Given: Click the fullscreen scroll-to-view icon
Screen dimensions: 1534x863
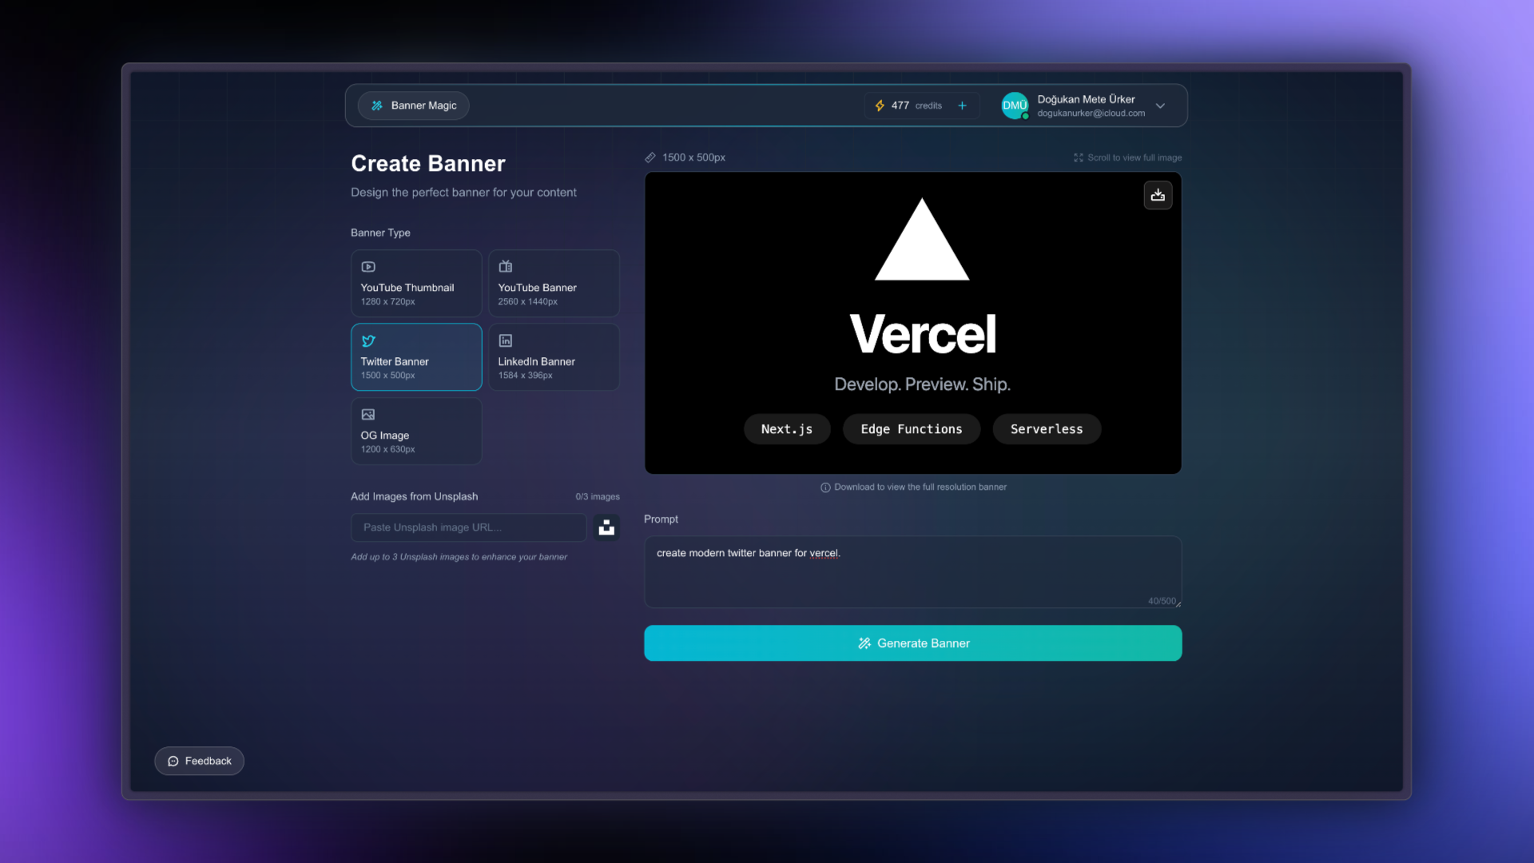Looking at the screenshot, I should pyautogui.click(x=1079, y=157).
